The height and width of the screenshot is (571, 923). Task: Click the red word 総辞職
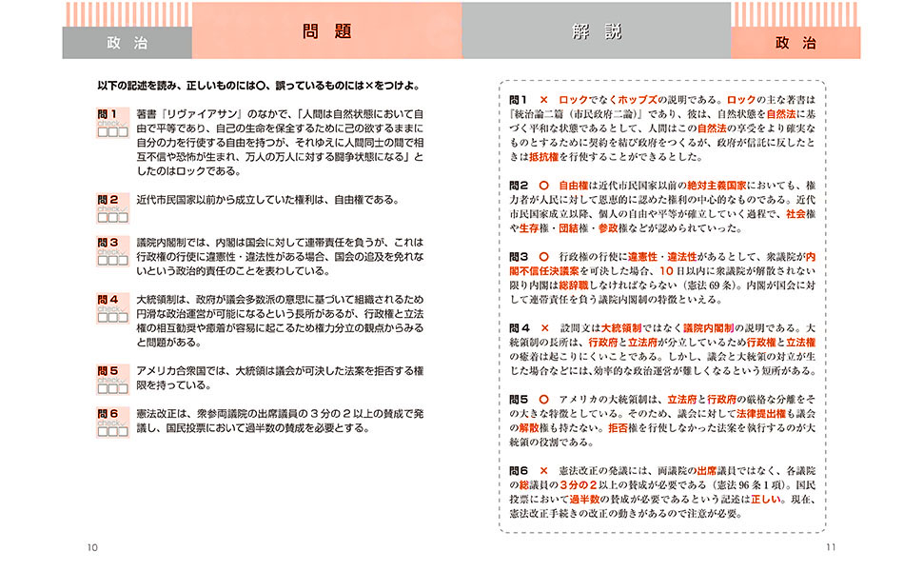point(574,285)
